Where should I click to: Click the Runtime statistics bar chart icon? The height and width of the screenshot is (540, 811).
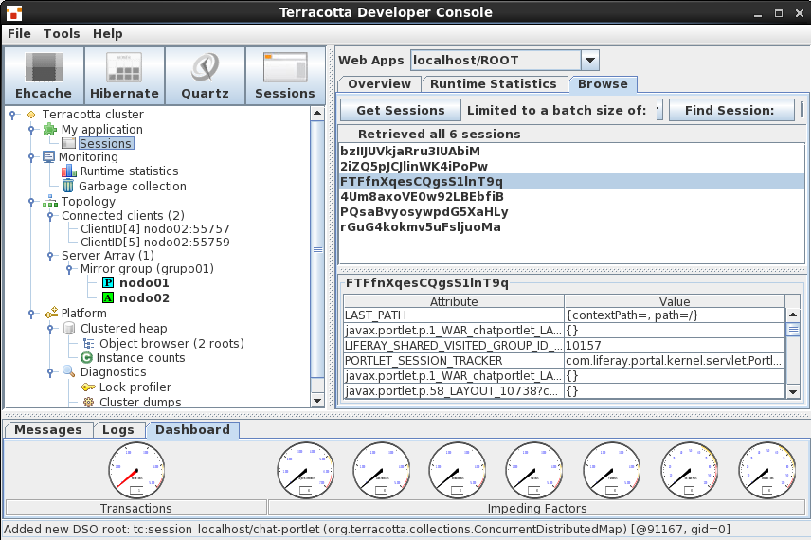click(x=69, y=171)
